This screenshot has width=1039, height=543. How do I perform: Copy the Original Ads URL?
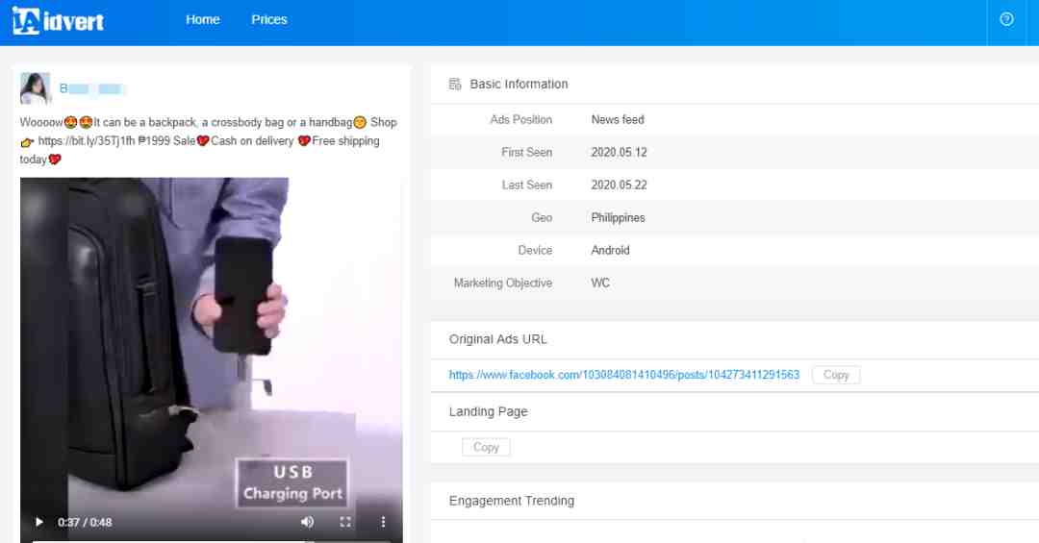[x=836, y=375]
